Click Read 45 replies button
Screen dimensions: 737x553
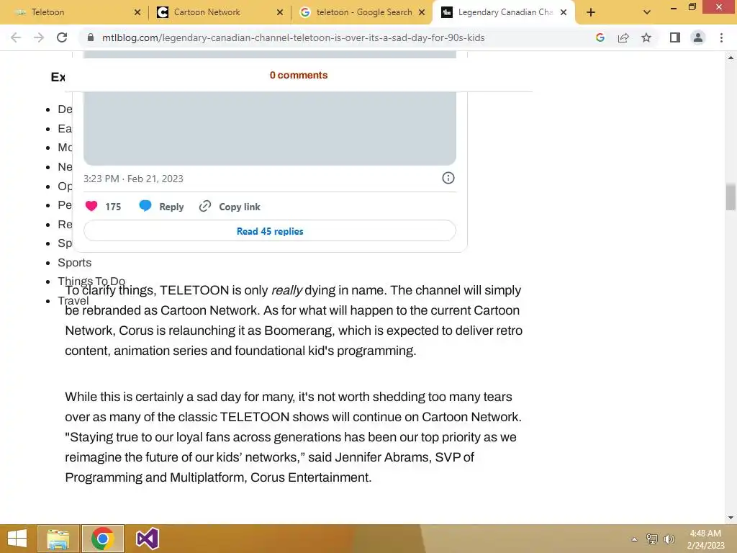[270, 231]
